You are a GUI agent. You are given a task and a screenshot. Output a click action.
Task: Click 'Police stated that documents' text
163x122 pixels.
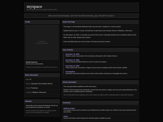pyautogui.click(x=96, y=68)
